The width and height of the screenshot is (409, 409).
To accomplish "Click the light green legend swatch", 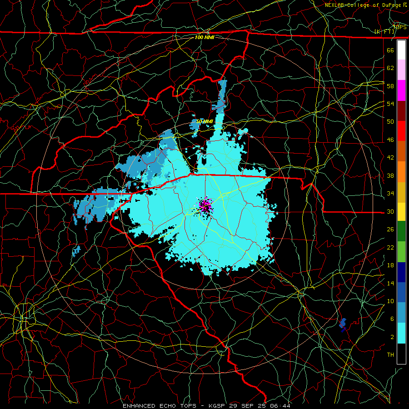I will pyautogui.click(x=401, y=252).
